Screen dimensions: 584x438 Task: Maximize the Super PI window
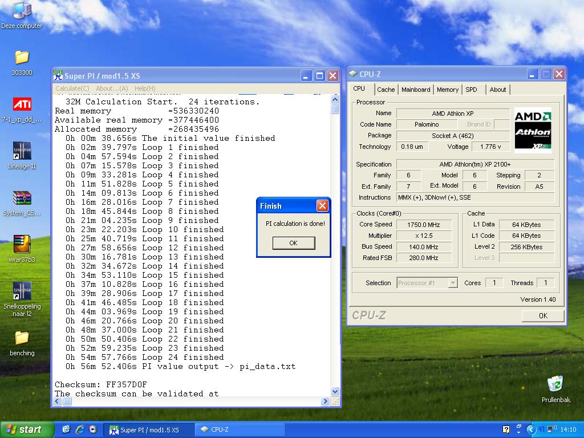tap(319, 76)
